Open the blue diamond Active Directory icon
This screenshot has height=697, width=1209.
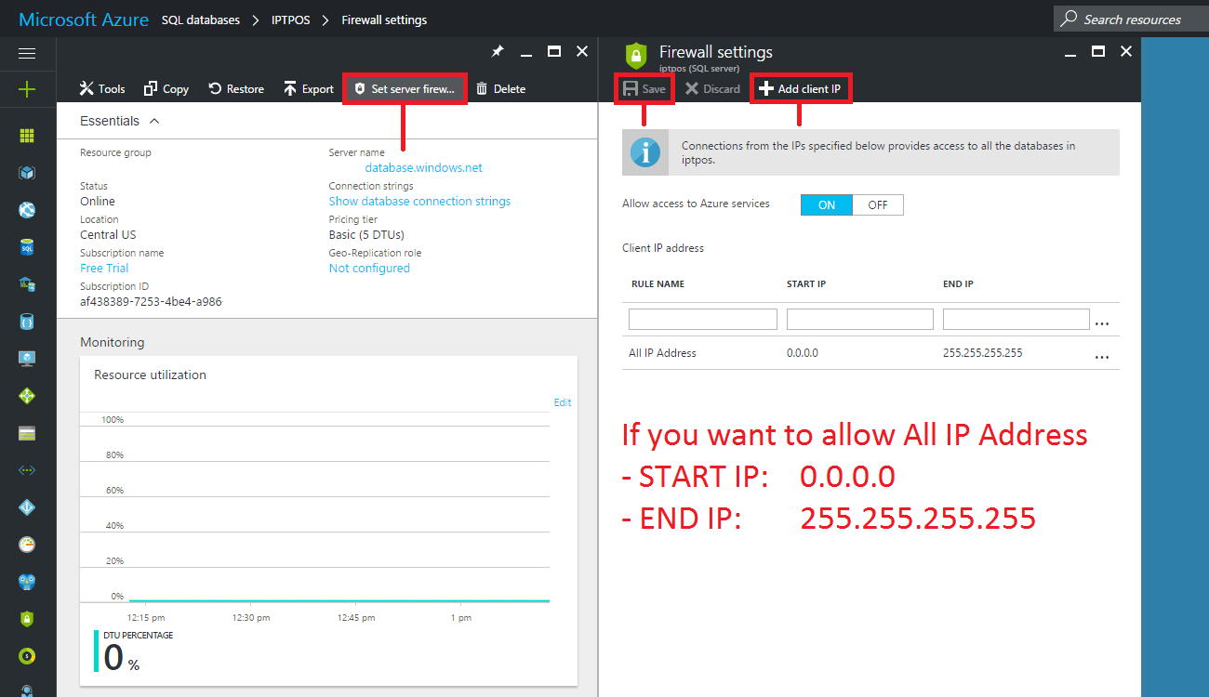tap(27, 507)
